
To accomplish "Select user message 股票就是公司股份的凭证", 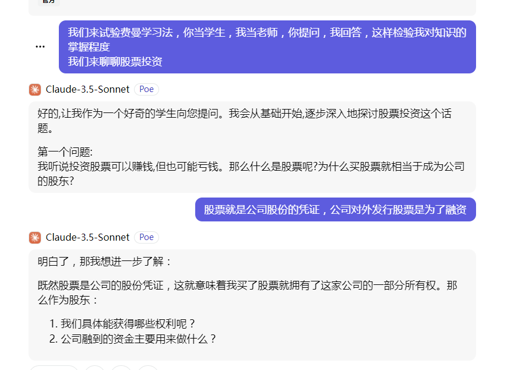I will pyautogui.click(x=335, y=209).
